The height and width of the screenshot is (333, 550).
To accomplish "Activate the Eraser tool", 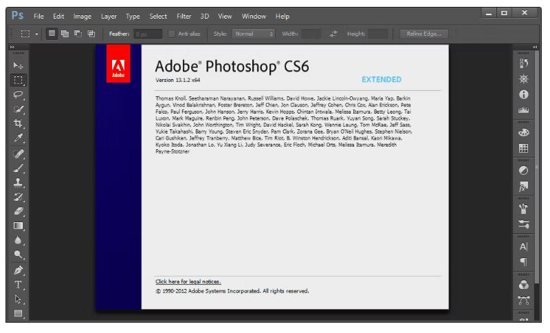I will click(x=19, y=211).
